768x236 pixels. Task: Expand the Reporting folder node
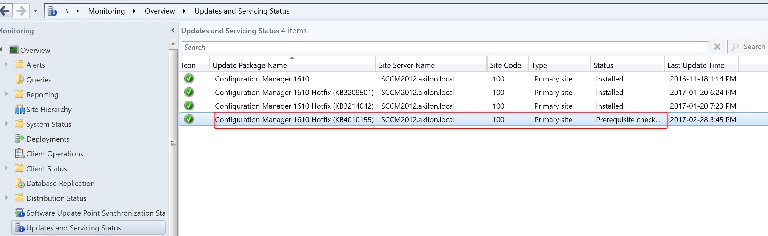coord(6,94)
